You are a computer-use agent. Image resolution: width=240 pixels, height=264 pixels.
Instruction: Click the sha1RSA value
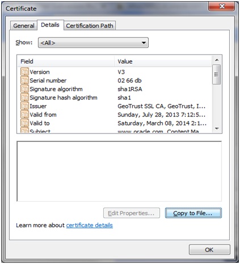130,89
